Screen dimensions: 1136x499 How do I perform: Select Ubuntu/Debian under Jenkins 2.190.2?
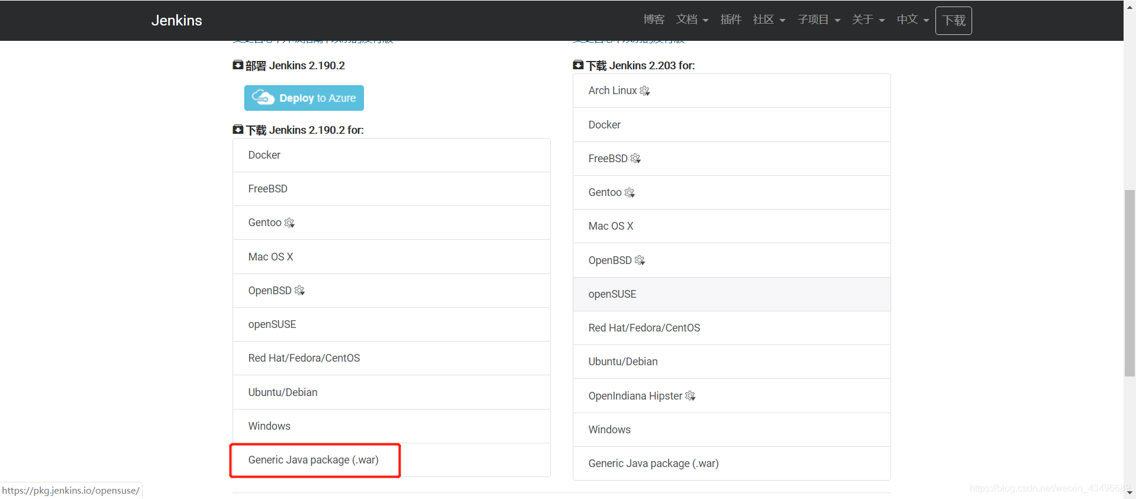coord(392,392)
